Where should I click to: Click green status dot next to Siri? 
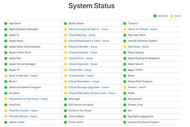pos(125,110)
